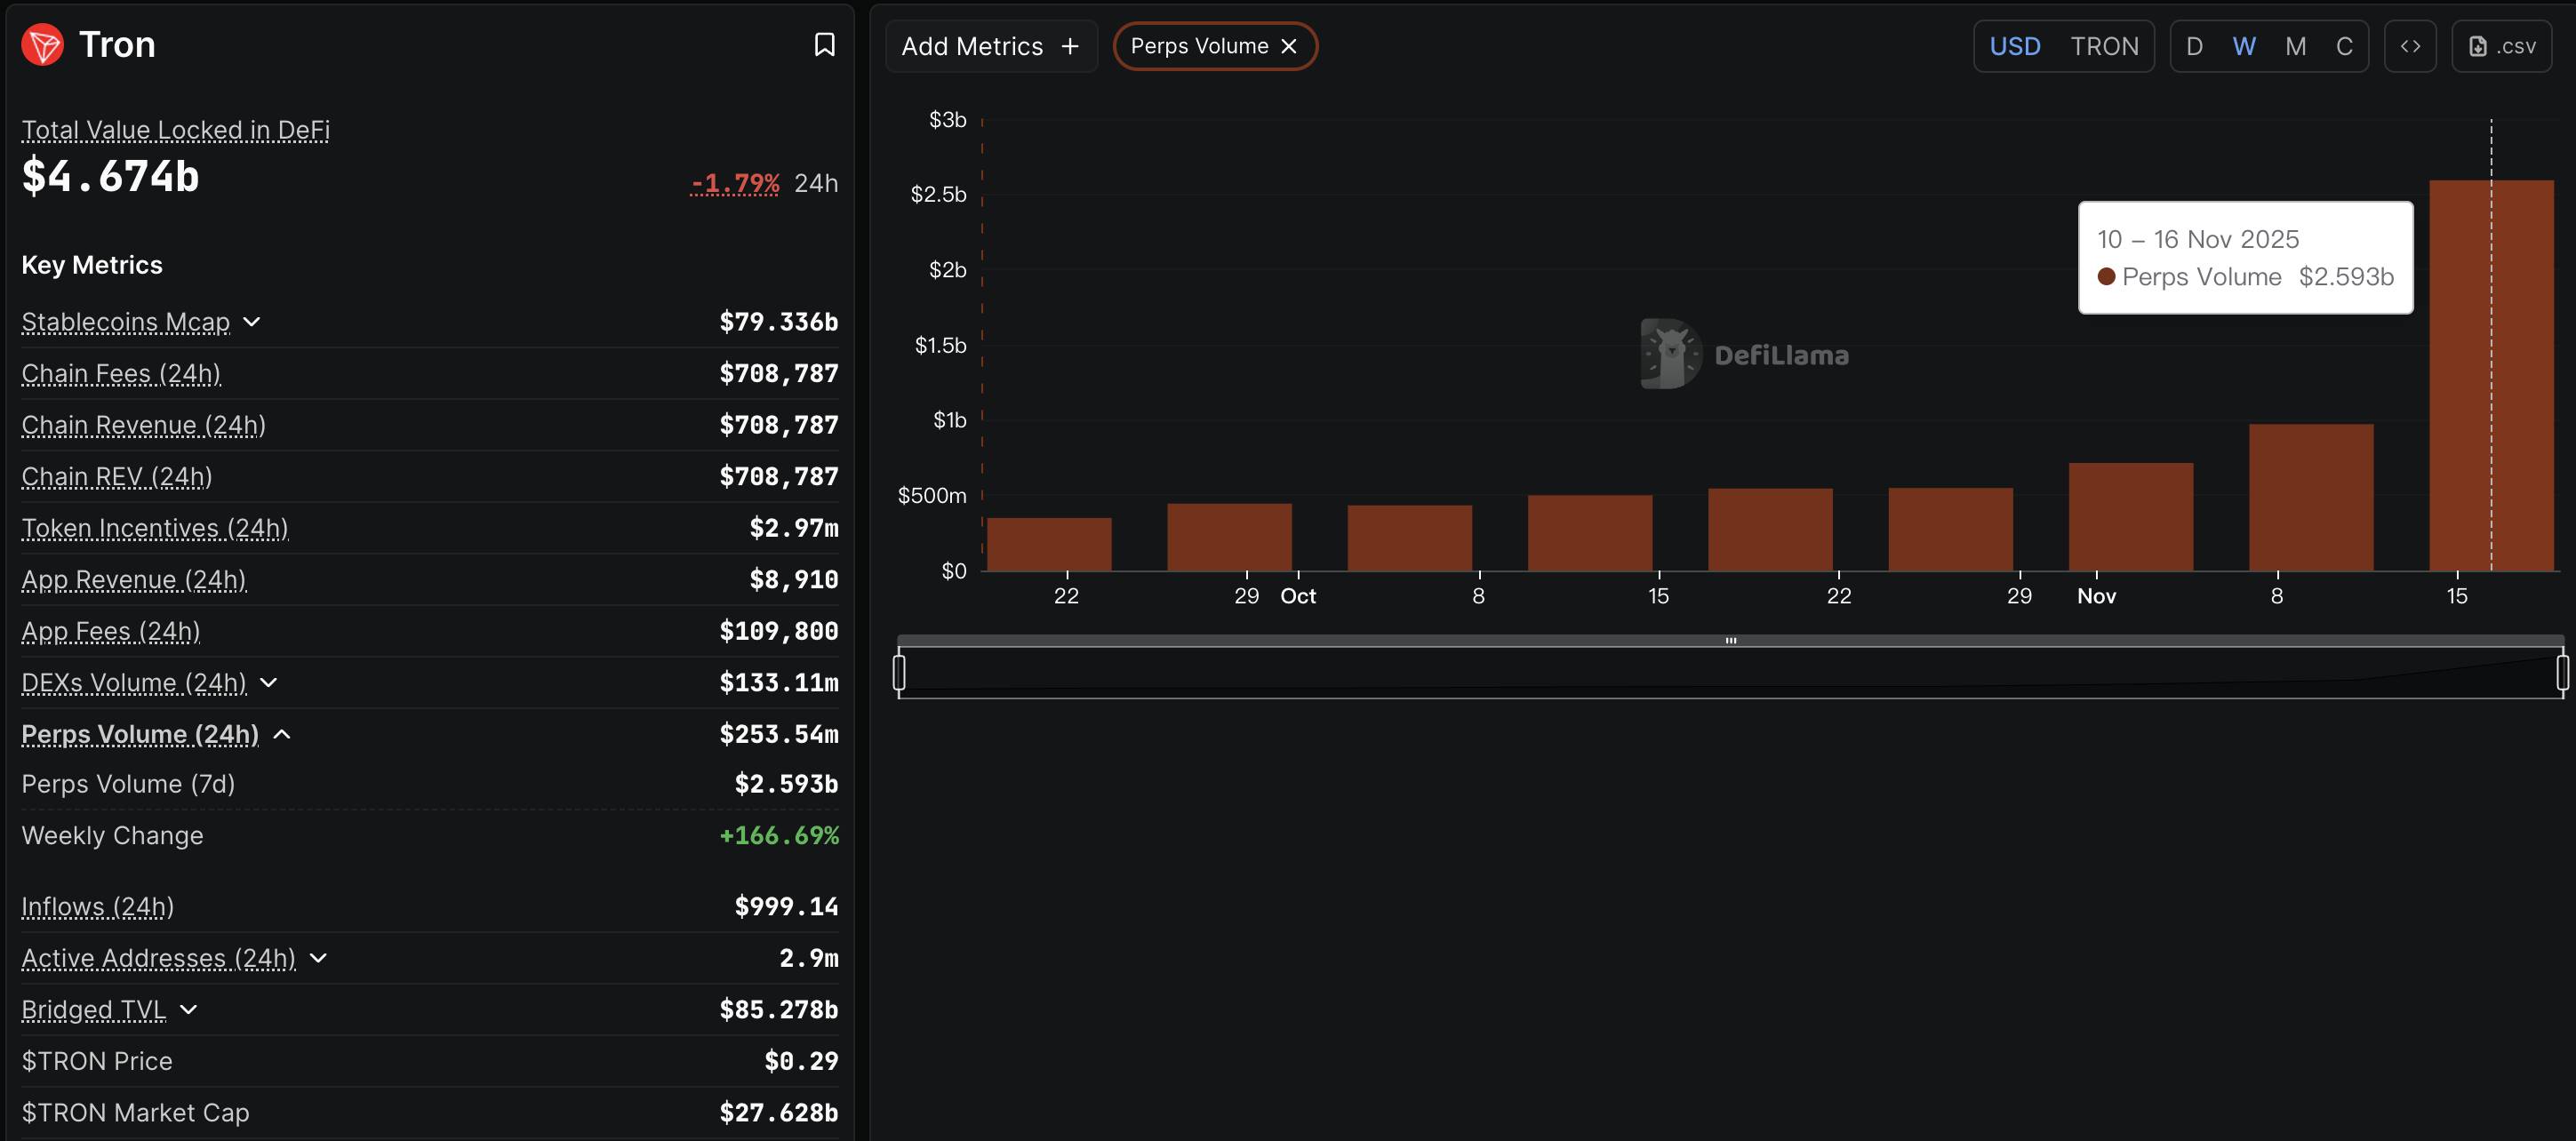2576x1141 pixels.
Task: Bookmark the Tron chain page
Action: [x=824, y=45]
